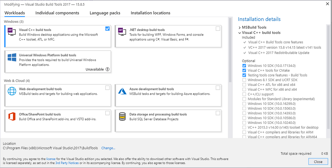Switch to the Individual components tab
The height and width of the screenshot is (168, 332).
coord(57,13)
